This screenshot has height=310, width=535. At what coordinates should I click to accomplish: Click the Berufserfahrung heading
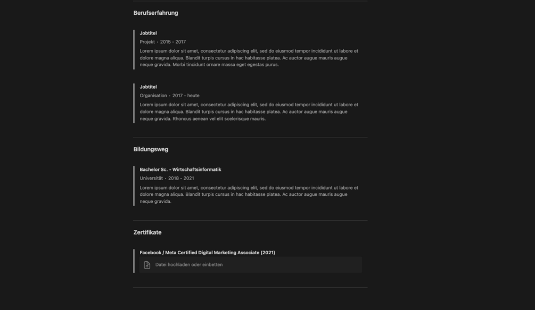pos(155,13)
